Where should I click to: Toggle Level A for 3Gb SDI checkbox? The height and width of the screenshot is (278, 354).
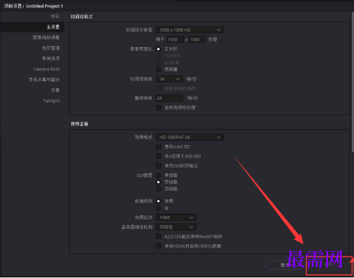[159, 157]
